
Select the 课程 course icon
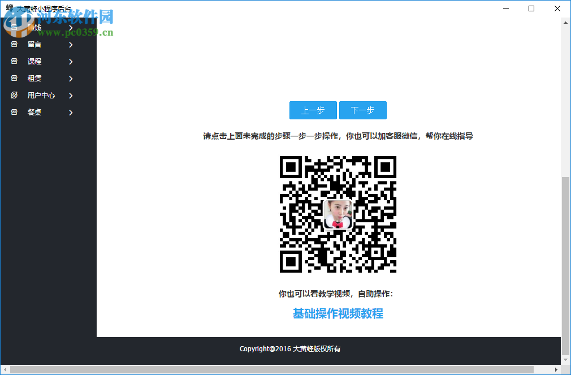pos(14,61)
